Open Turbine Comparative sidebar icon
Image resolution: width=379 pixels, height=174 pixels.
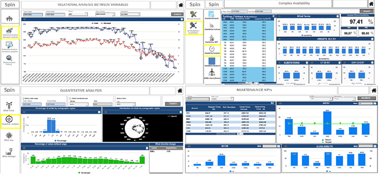(x=9, y=18)
